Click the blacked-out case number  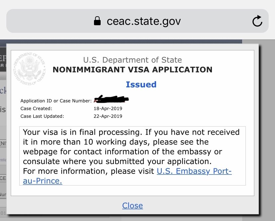111,99
